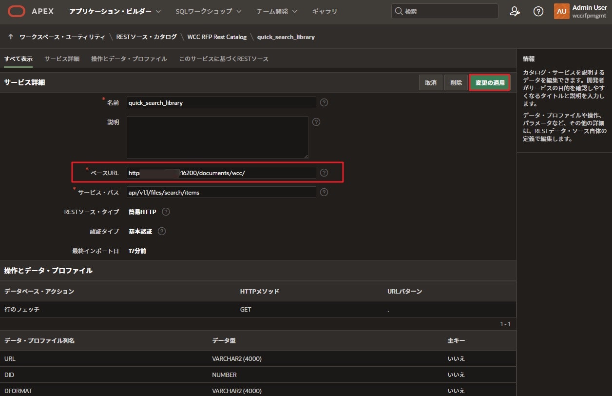This screenshot has width=612, height=396.
Task: Click help icon beside 簡易HTTP
Action: pos(166,212)
